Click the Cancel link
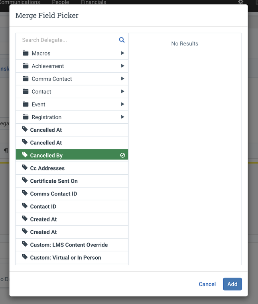The width and height of the screenshot is (258, 304). pos(207,284)
